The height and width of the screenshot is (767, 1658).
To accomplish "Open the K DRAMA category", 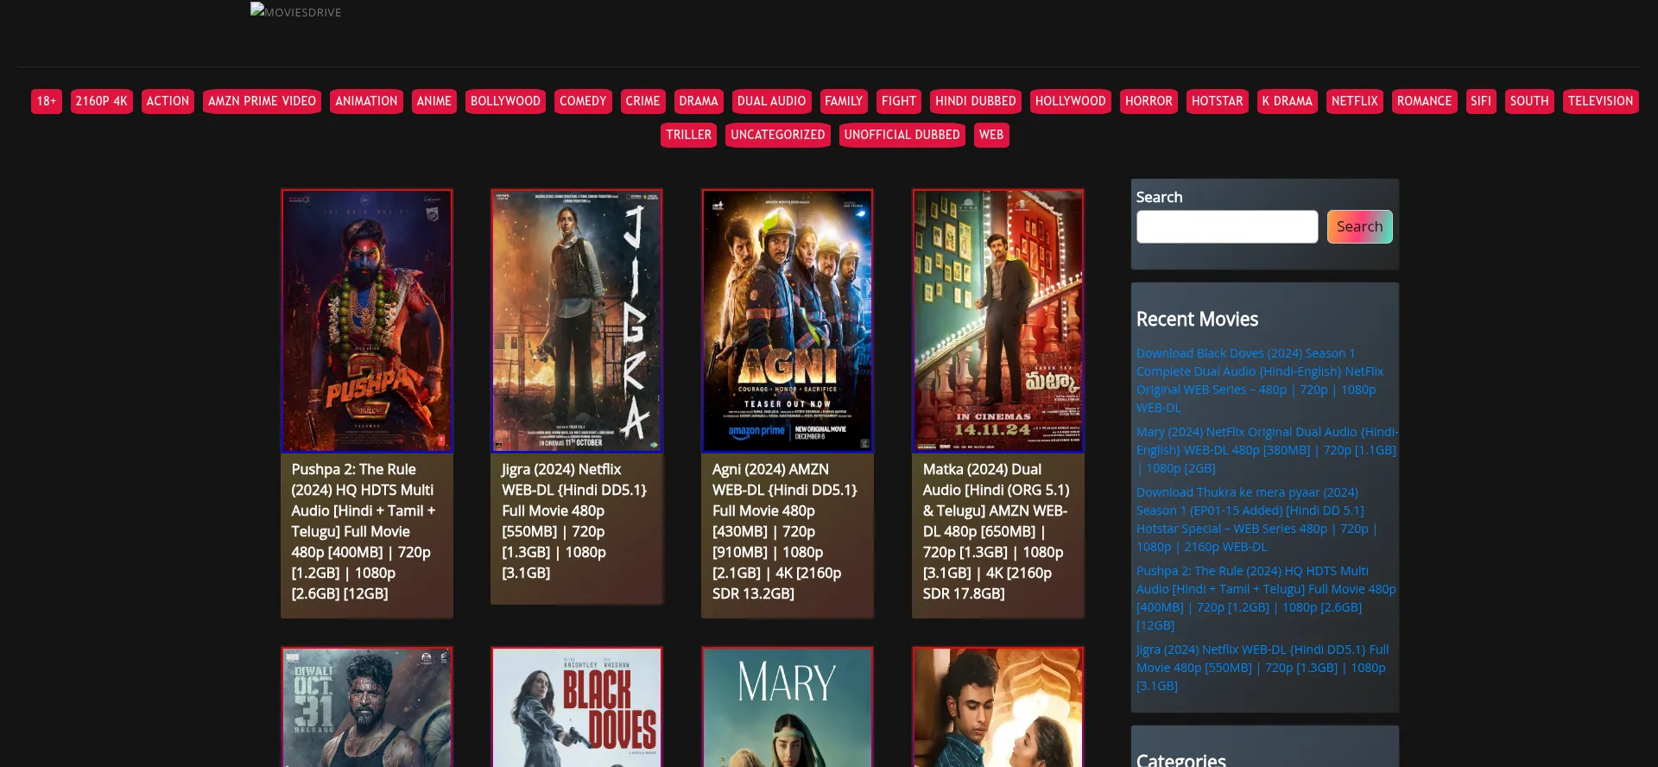I will coord(1288,101).
